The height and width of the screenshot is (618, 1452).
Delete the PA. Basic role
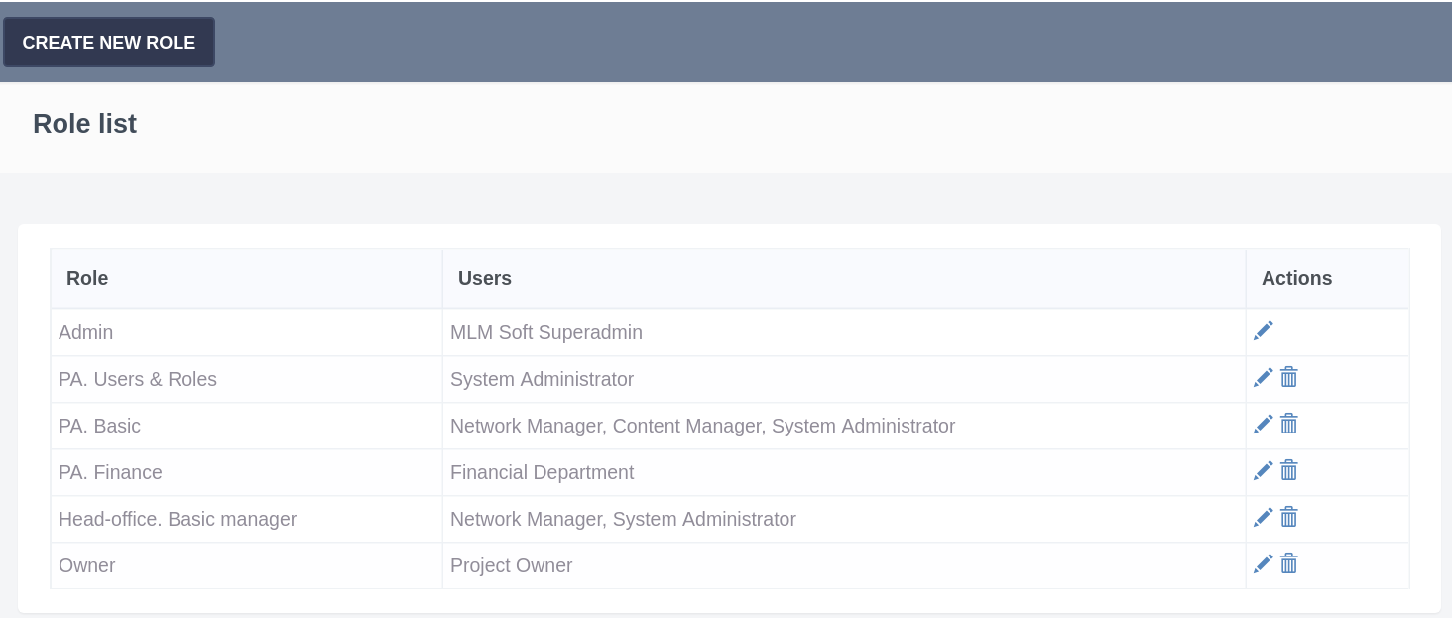pyautogui.click(x=1289, y=425)
